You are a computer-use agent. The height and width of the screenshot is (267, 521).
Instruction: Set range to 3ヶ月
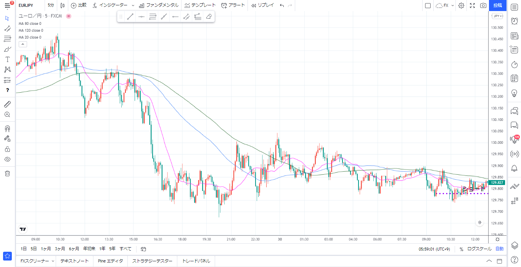coord(60,249)
